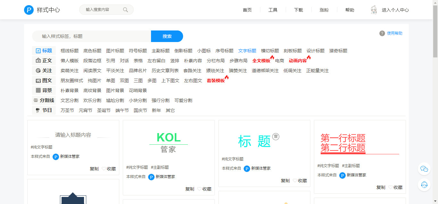Expand the 其它 holiday category
This screenshot has width=438, height=204.
click(x=171, y=110)
